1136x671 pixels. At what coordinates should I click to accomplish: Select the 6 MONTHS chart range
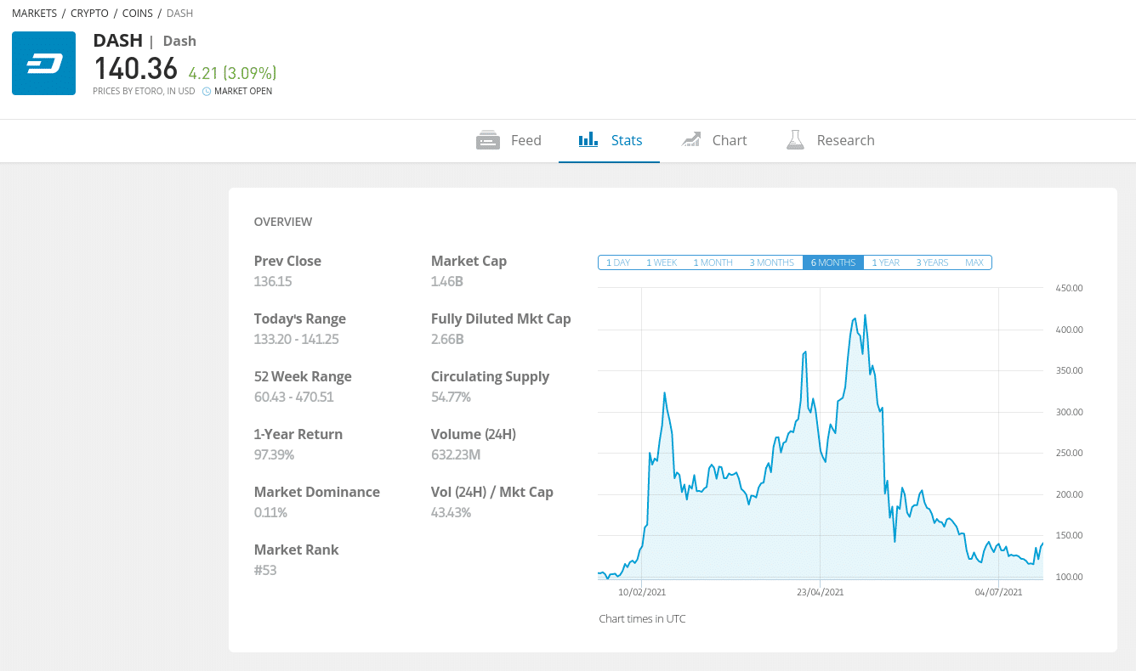point(833,262)
